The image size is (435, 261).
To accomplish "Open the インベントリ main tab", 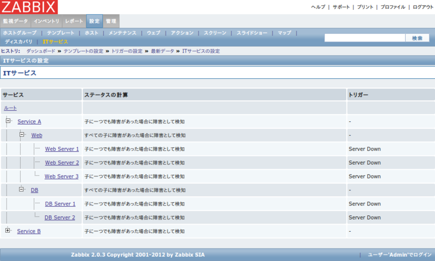I will (x=46, y=21).
